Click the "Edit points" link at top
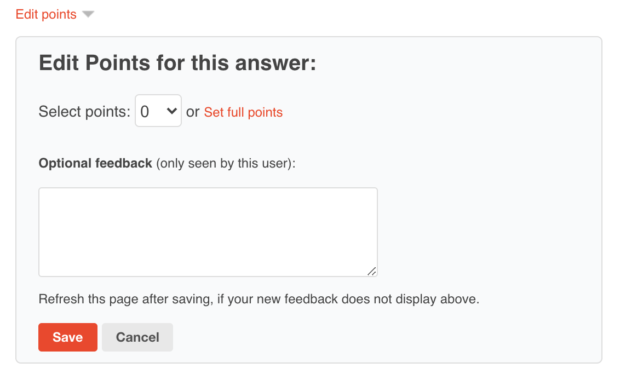This screenshot has width=620, height=380. pyautogui.click(x=46, y=14)
